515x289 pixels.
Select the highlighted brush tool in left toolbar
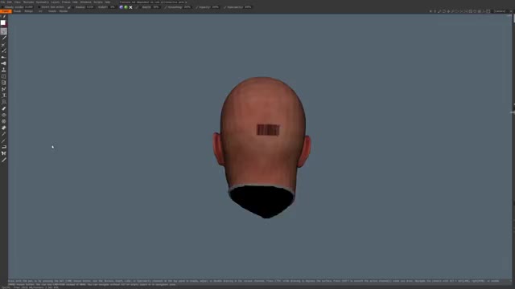coord(3,31)
